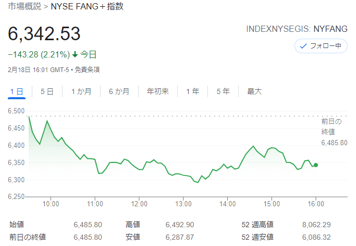Toggle the フォロー中 follow button

[321, 46]
